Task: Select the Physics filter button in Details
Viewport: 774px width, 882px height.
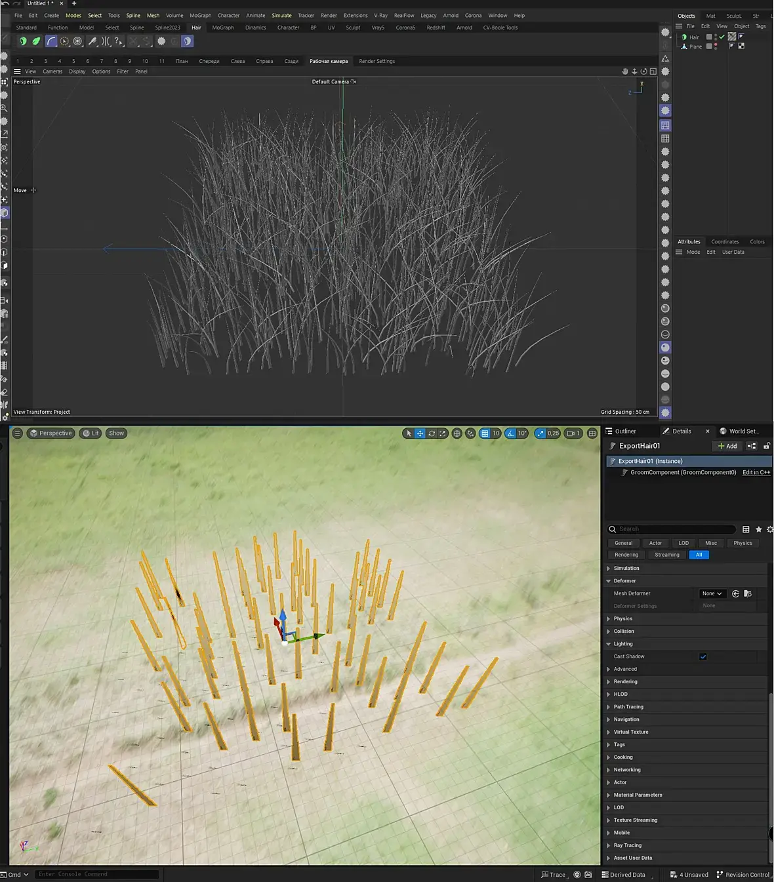Action: pos(743,543)
